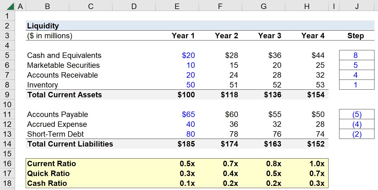Select column J header
This screenshot has height=190, width=378.
click(x=357, y=6)
